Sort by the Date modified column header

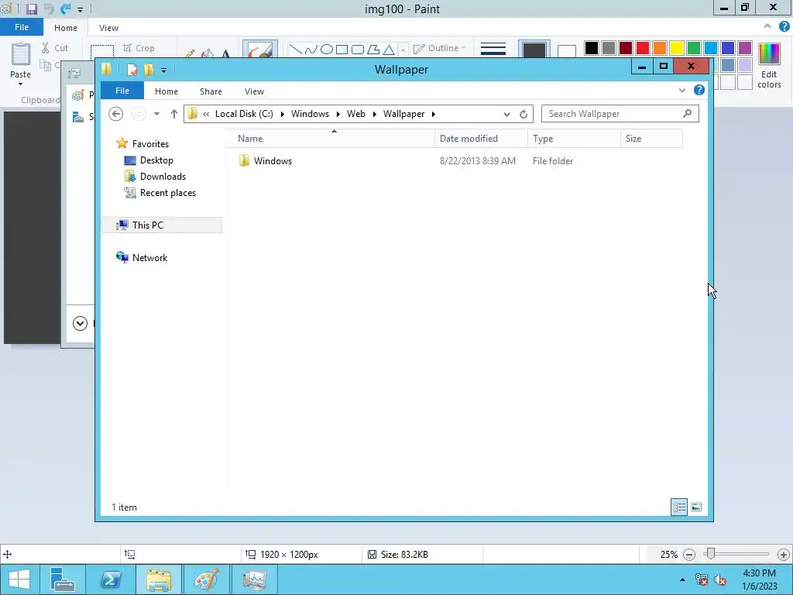click(x=481, y=139)
